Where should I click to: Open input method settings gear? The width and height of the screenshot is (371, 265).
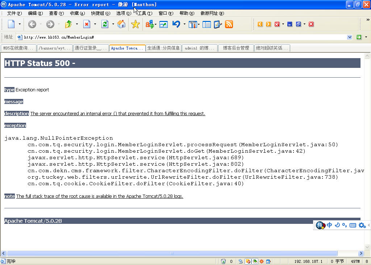coord(362,225)
